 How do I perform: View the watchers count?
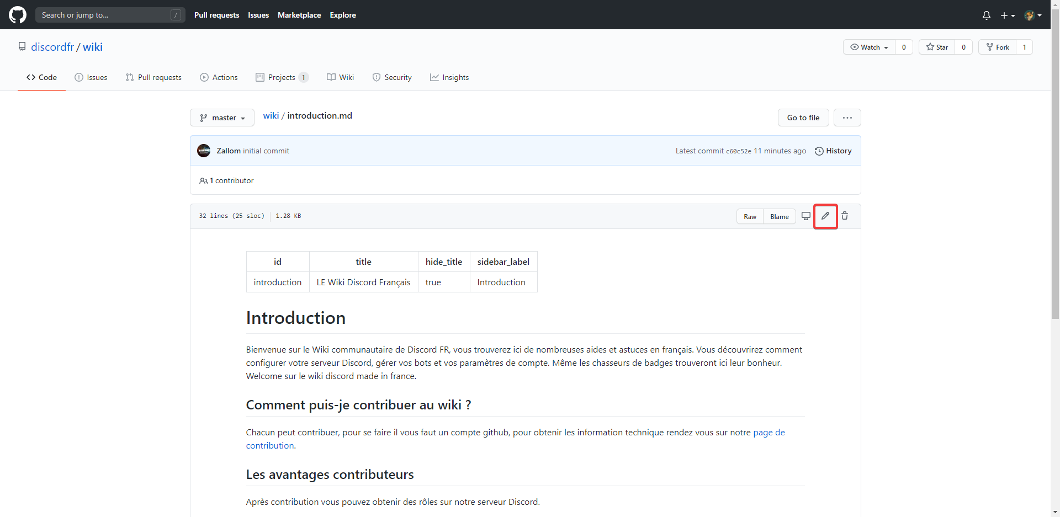tap(904, 47)
